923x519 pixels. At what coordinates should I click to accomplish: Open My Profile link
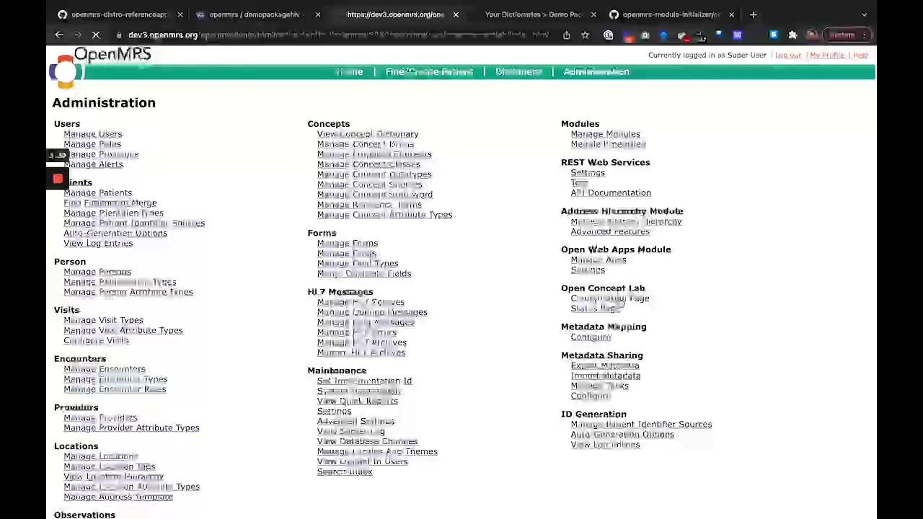[x=827, y=55]
